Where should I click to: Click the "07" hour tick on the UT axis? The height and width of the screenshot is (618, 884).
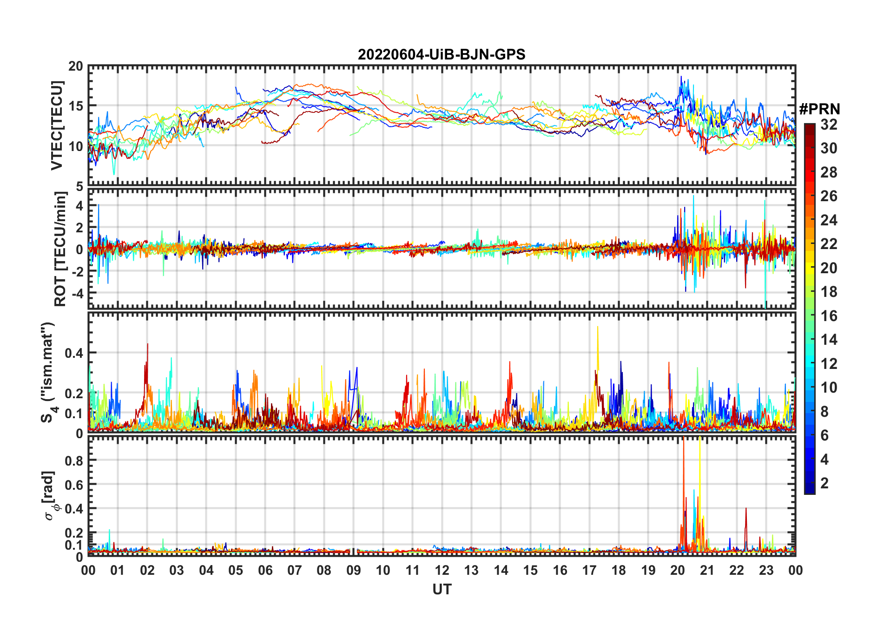point(295,571)
